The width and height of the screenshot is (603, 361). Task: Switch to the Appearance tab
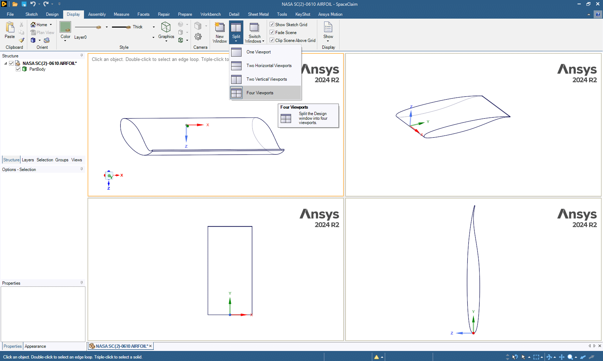[x=35, y=346]
